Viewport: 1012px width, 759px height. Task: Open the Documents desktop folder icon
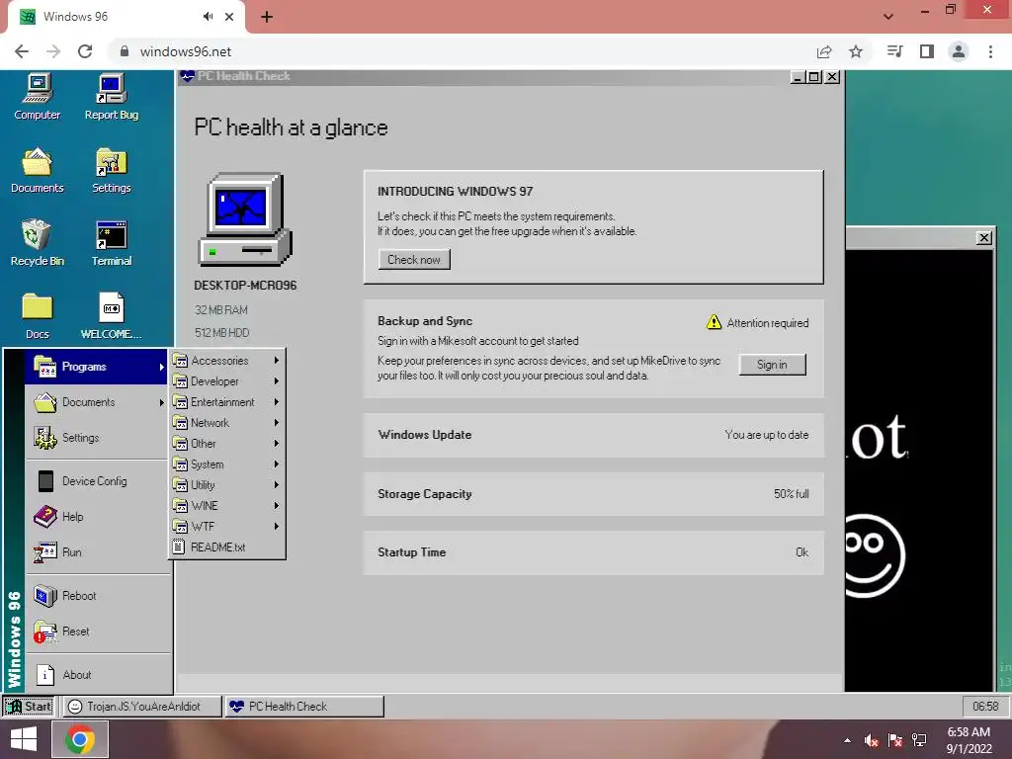[x=38, y=170]
